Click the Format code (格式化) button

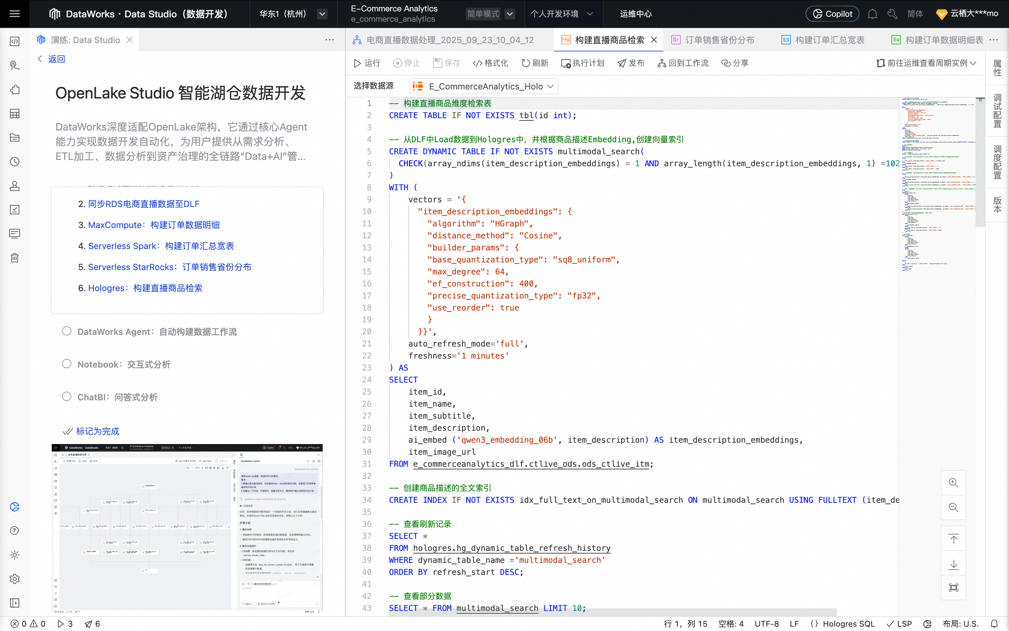click(x=490, y=63)
